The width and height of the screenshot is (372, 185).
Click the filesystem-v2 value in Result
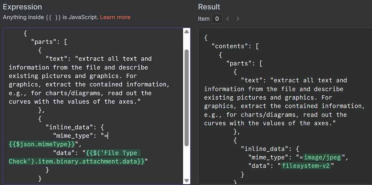click(x=306, y=166)
